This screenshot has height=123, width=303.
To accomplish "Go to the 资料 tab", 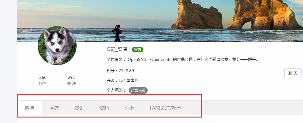I will (x=104, y=108).
